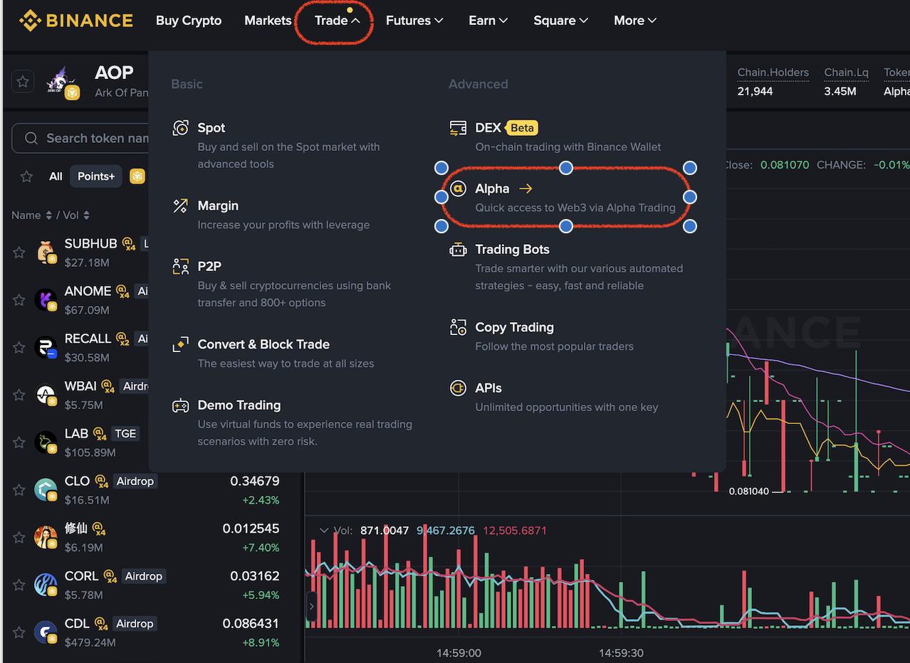The image size is (910, 663).
Task: Star the SUBHUB row
Action: pyautogui.click(x=19, y=253)
